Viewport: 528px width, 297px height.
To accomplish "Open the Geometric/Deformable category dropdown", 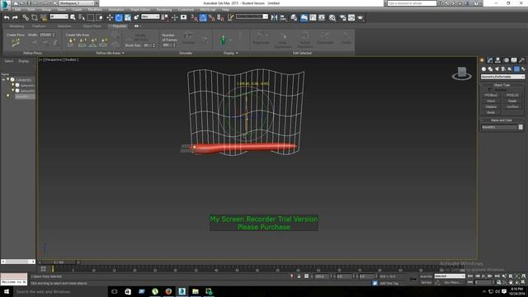I will (x=502, y=77).
